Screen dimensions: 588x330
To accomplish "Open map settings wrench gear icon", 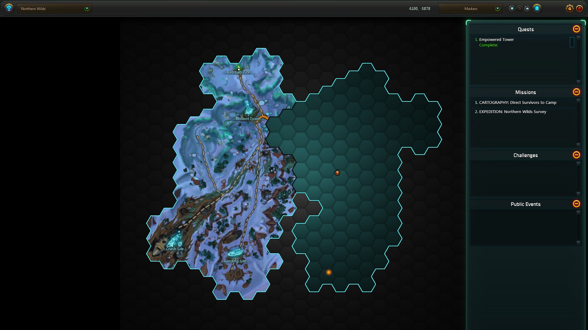I will click(x=569, y=9).
